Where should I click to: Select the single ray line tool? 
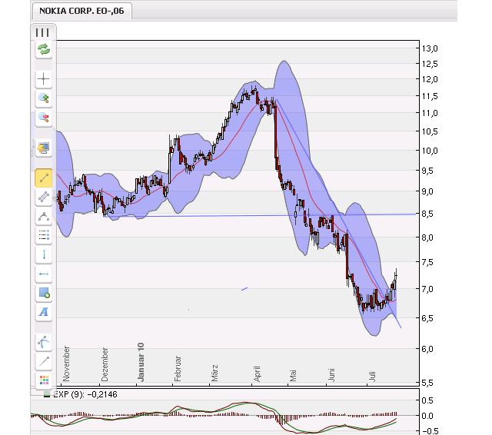pos(44,362)
